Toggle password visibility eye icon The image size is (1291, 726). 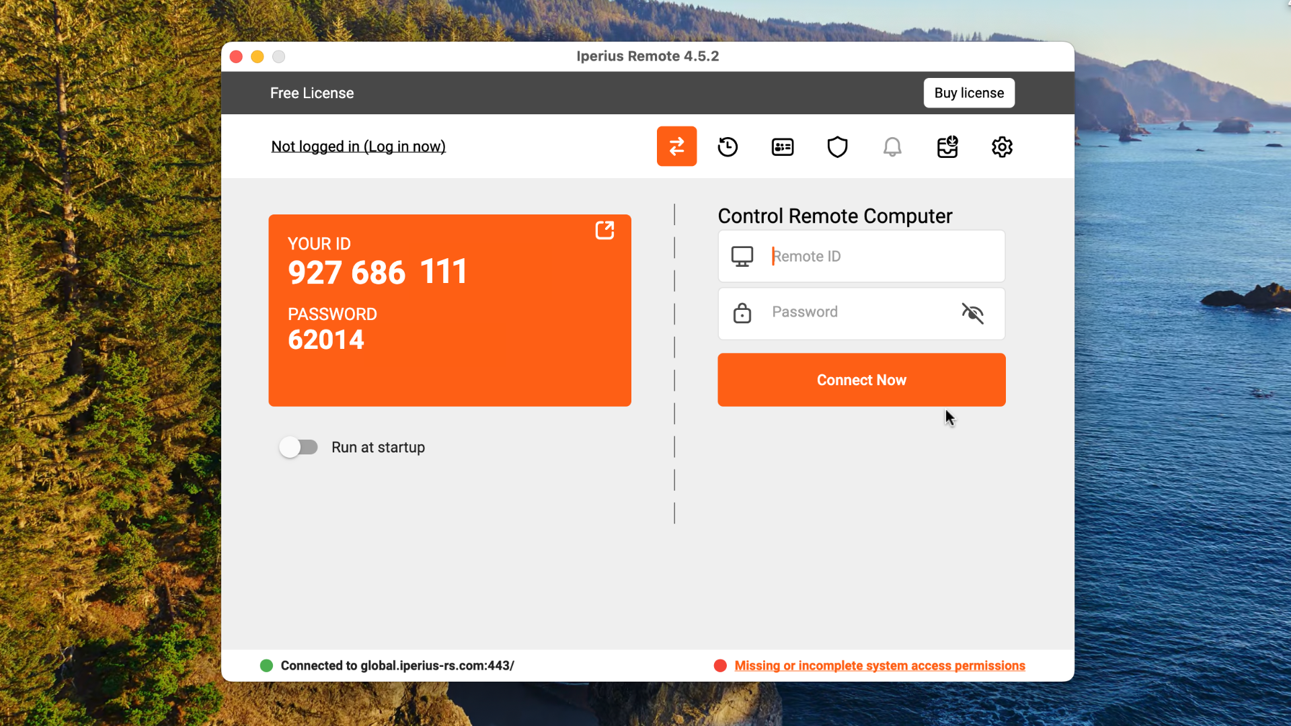972,313
